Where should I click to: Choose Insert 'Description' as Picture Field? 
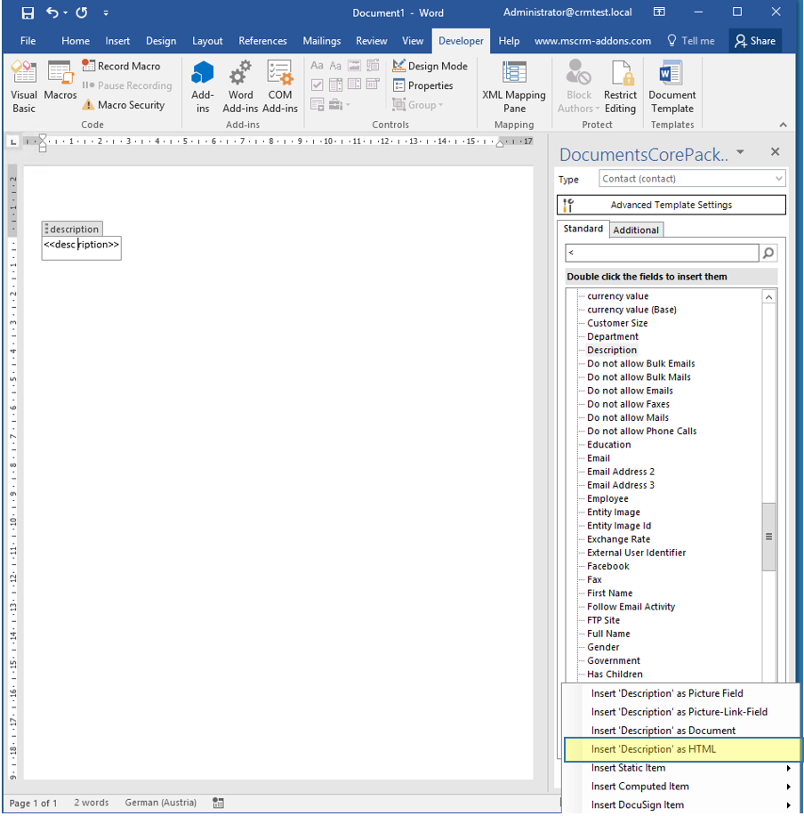pos(681,693)
